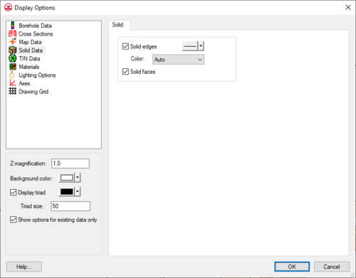
Task: Toggle Show options for existing data only
Action: pyautogui.click(x=14, y=220)
